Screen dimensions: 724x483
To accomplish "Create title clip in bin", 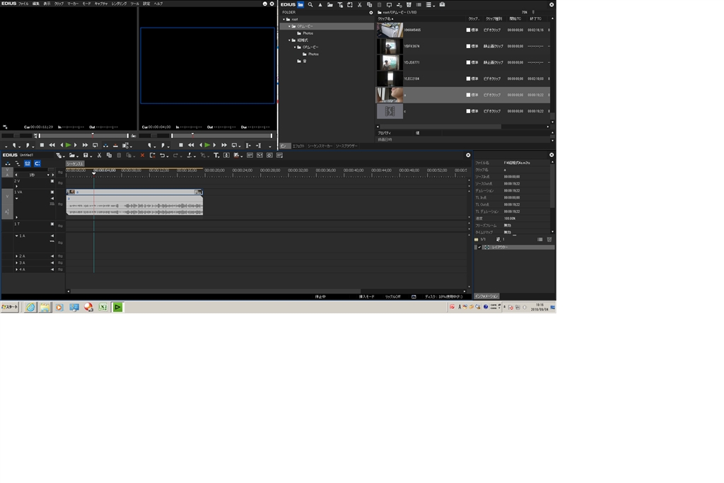I will 340,5.
